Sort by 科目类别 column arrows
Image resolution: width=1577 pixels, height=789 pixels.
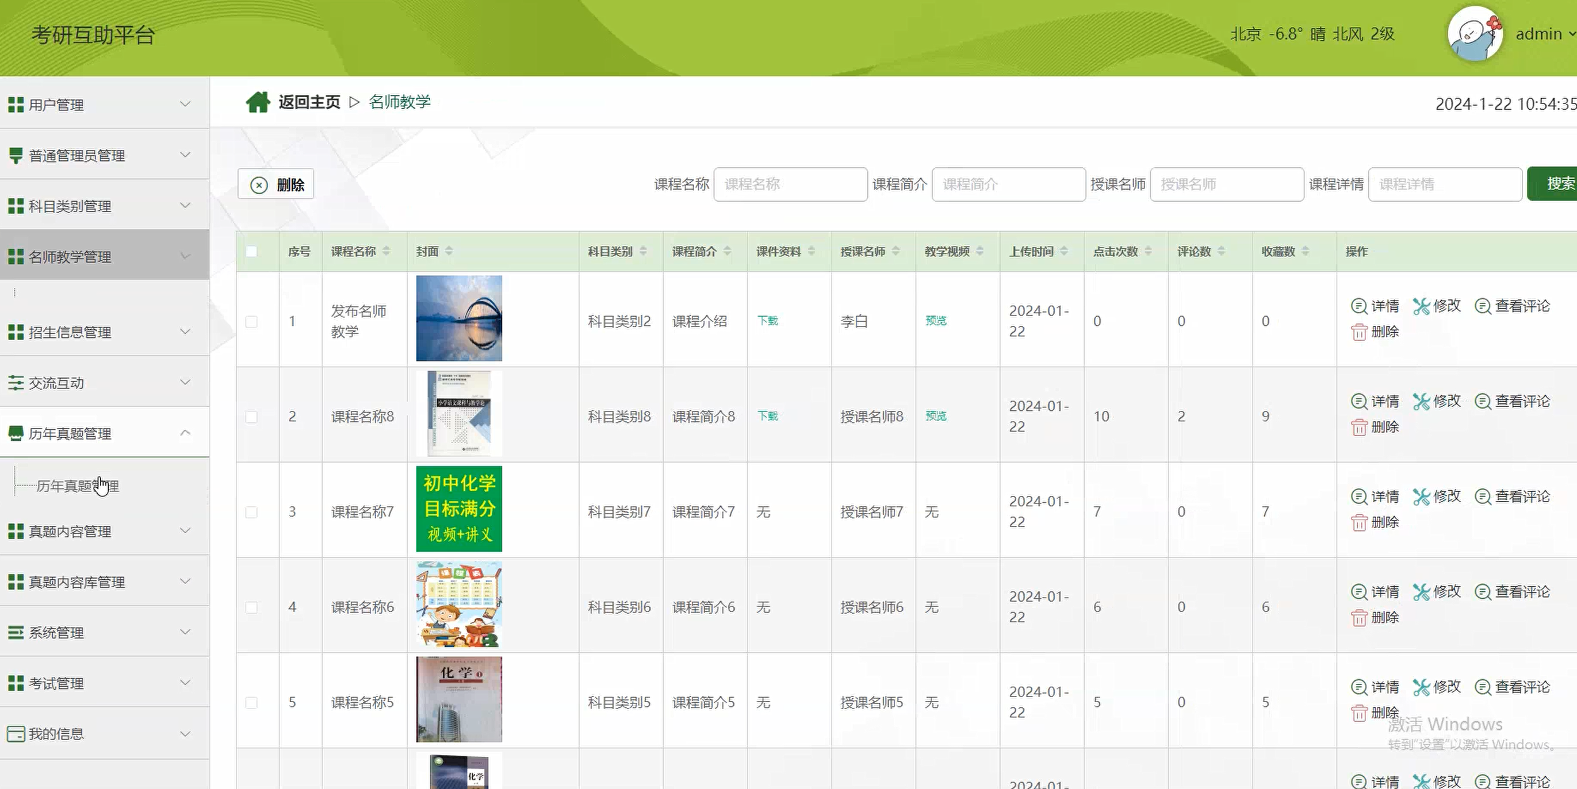pyautogui.click(x=643, y=251)
